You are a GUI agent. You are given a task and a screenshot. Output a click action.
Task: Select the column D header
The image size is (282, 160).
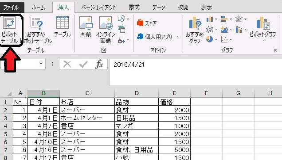pyautogui.click(x=137, y=93)
